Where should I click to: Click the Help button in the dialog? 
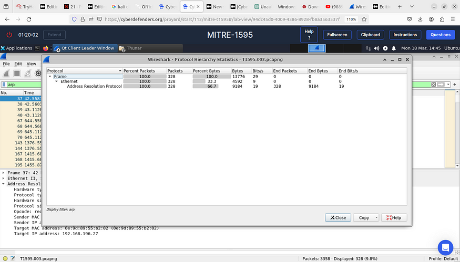394,218
